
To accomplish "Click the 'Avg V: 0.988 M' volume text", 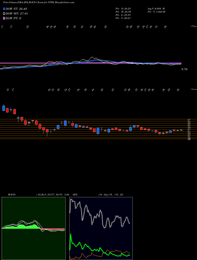I will [157, 9].
